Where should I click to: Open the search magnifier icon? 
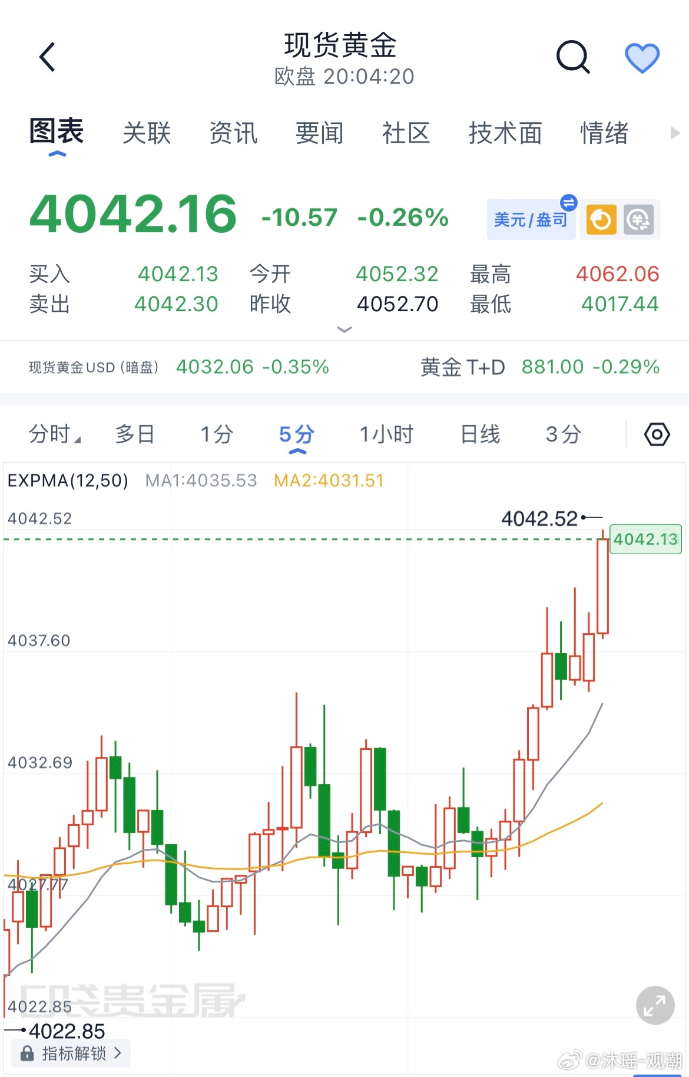click(x=573, y=57)
